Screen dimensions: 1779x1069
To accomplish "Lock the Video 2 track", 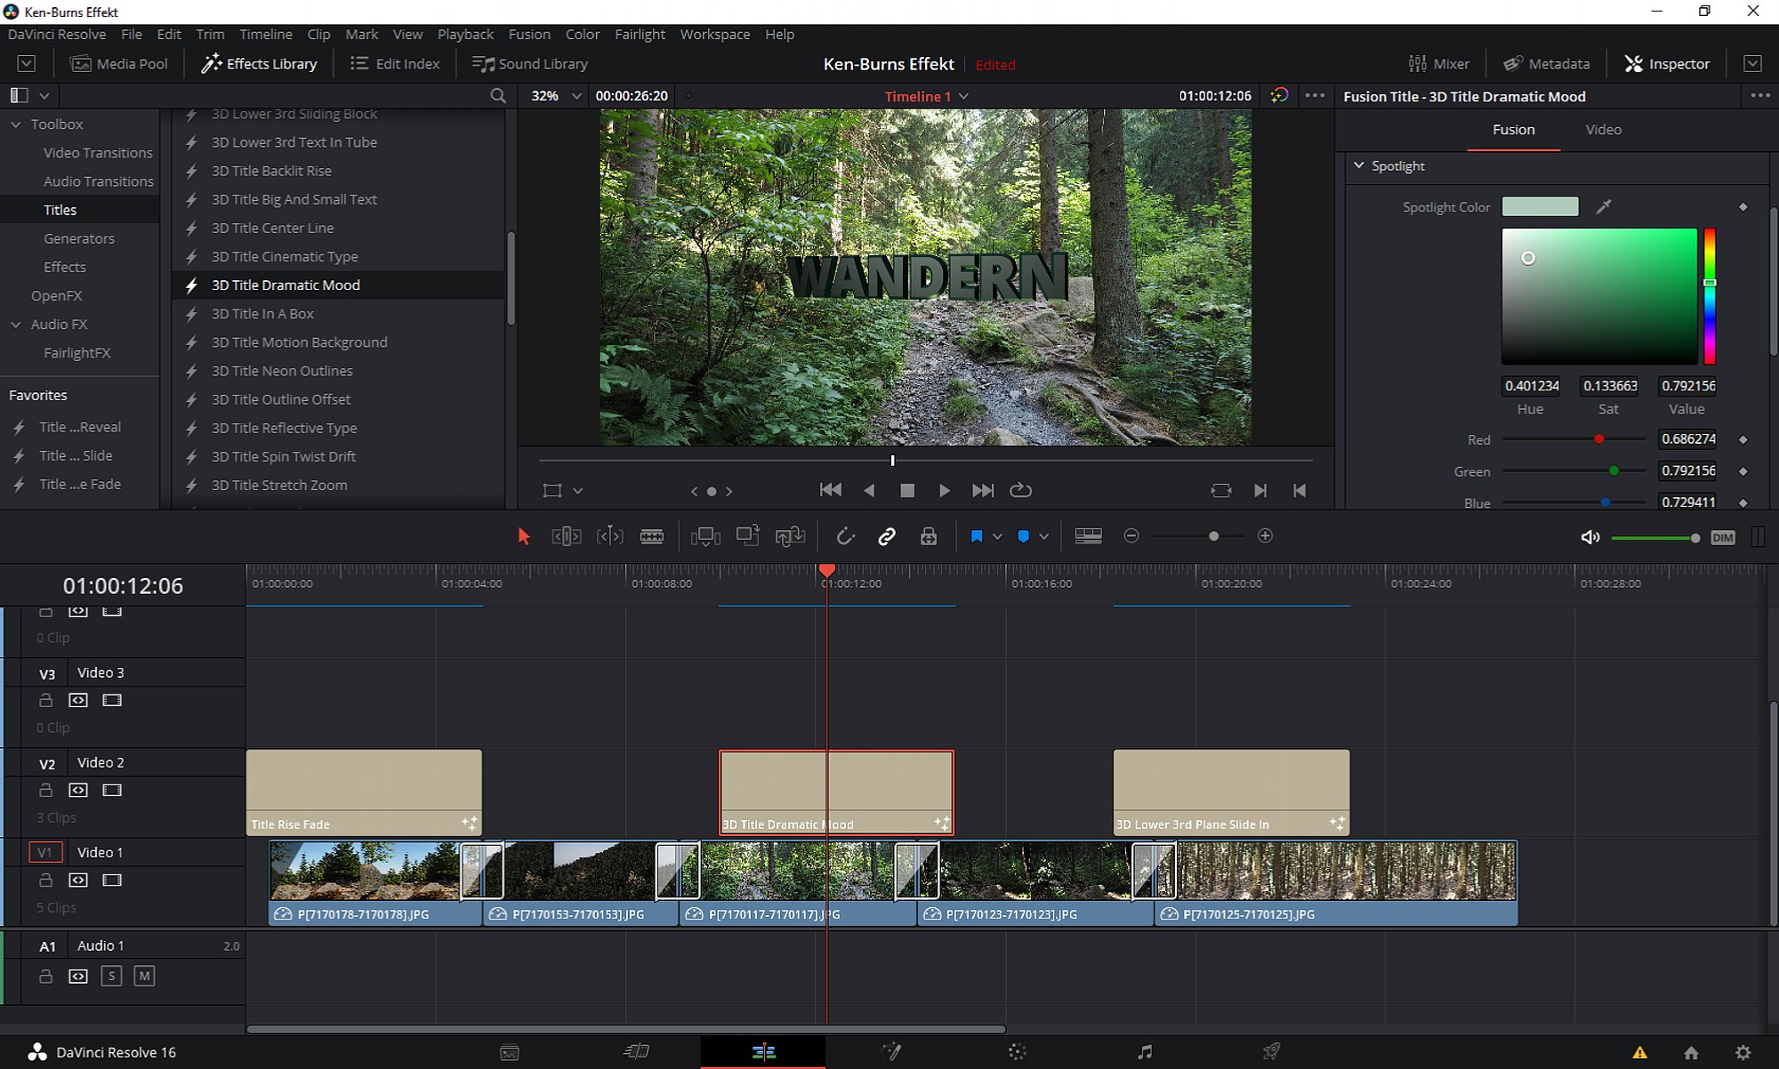I will (46, 790).
